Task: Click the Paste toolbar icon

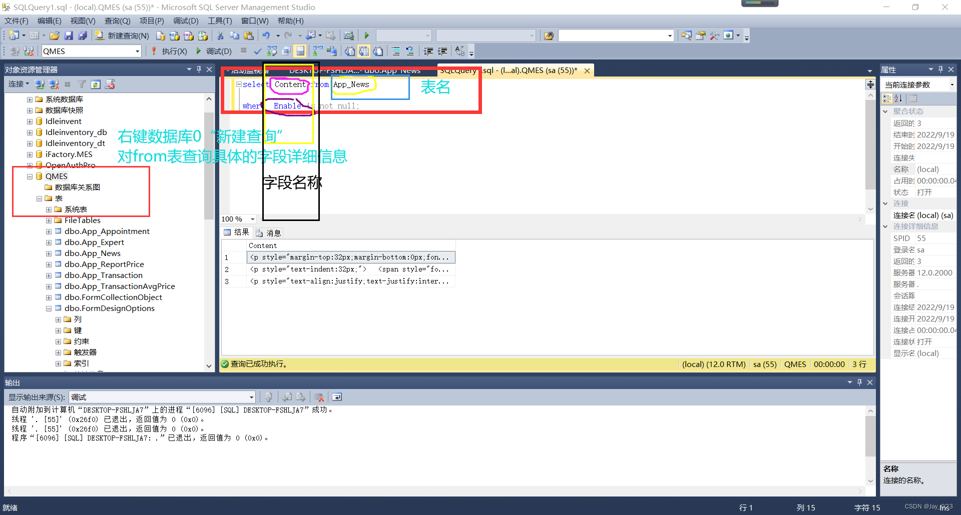Action: [x=248, y=35]
